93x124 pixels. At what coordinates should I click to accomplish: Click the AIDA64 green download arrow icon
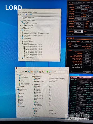pos(47,72)
